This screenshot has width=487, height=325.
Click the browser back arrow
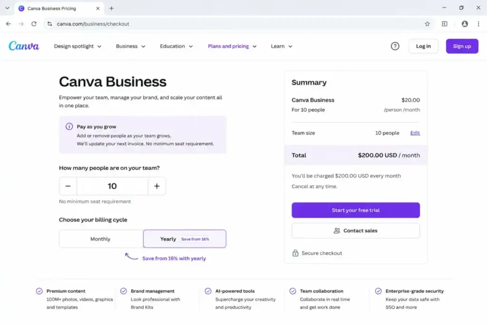(x=9, y=24)
